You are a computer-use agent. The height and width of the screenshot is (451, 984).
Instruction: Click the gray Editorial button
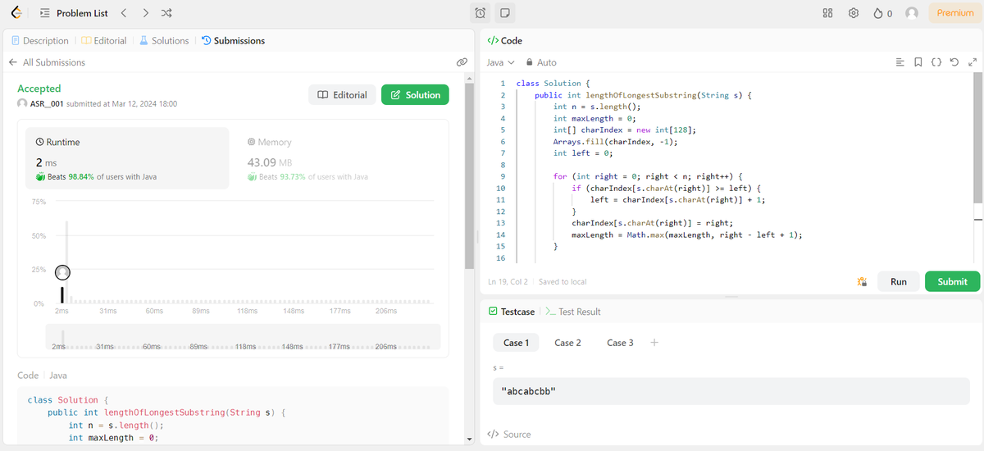pyautogui.click(x=342, y=94)
